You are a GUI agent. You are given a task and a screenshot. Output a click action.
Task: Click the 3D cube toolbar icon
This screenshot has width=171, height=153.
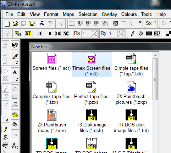click(7, 34)
